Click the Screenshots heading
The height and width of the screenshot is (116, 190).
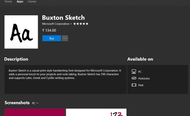pos(17,103)
